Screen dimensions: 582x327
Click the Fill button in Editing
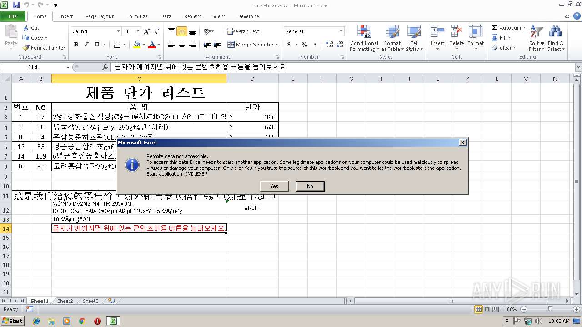pyautogui.click(x=502, y=38)
